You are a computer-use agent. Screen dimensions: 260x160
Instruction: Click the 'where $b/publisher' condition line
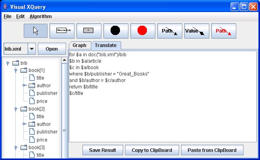coord(109,74)
